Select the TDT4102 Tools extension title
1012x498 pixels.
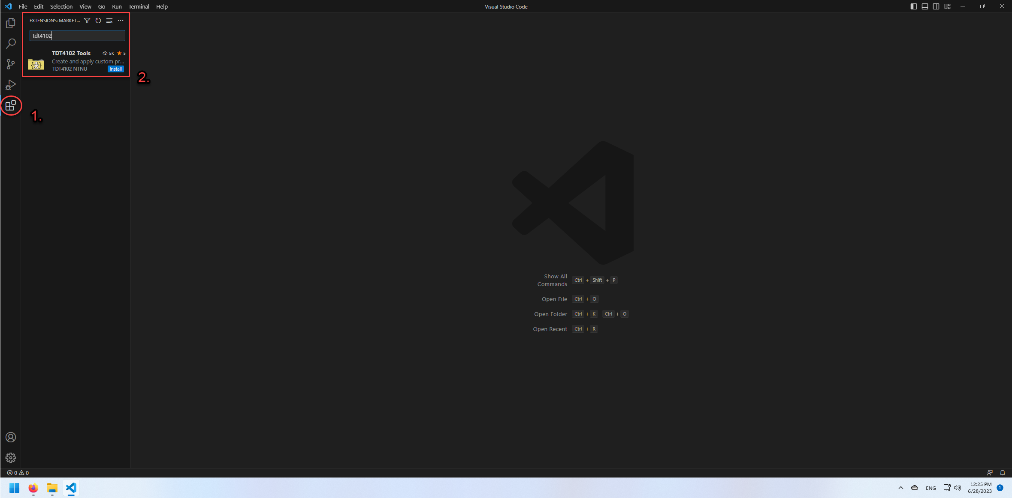(x=71, y=53)
